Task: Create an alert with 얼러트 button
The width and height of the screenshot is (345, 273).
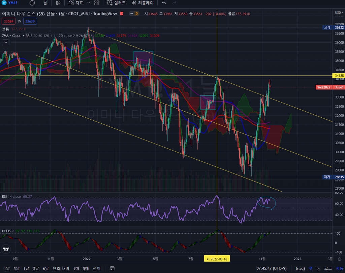Action: click(x=116, y=3)
